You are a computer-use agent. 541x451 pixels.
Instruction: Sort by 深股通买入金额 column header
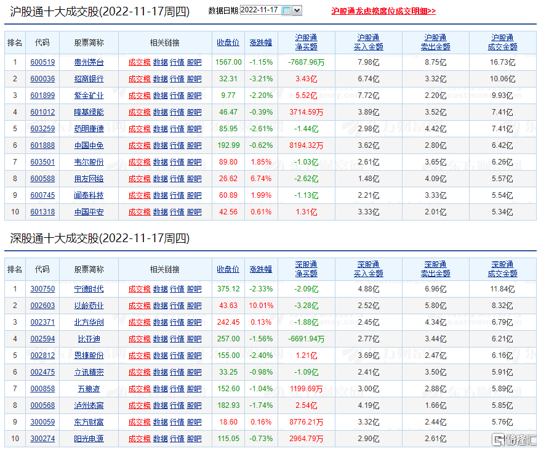(x=369, y=269)
